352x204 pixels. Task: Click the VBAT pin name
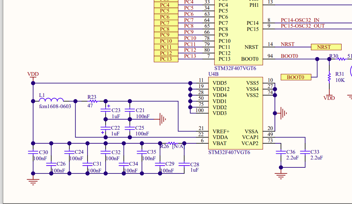click(219, 143)
